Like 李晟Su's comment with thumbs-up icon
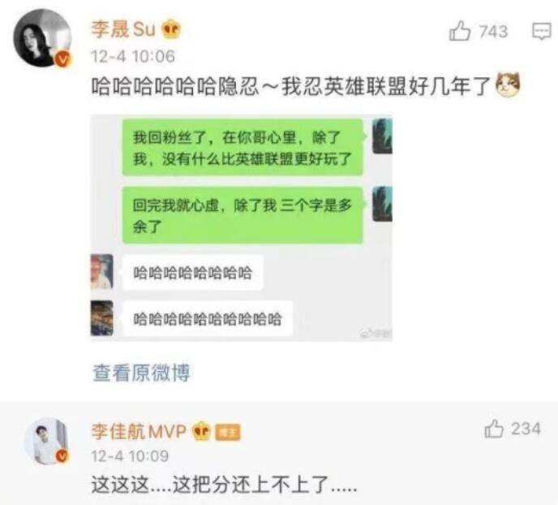 pyautogui.click(x=460, y=31)
